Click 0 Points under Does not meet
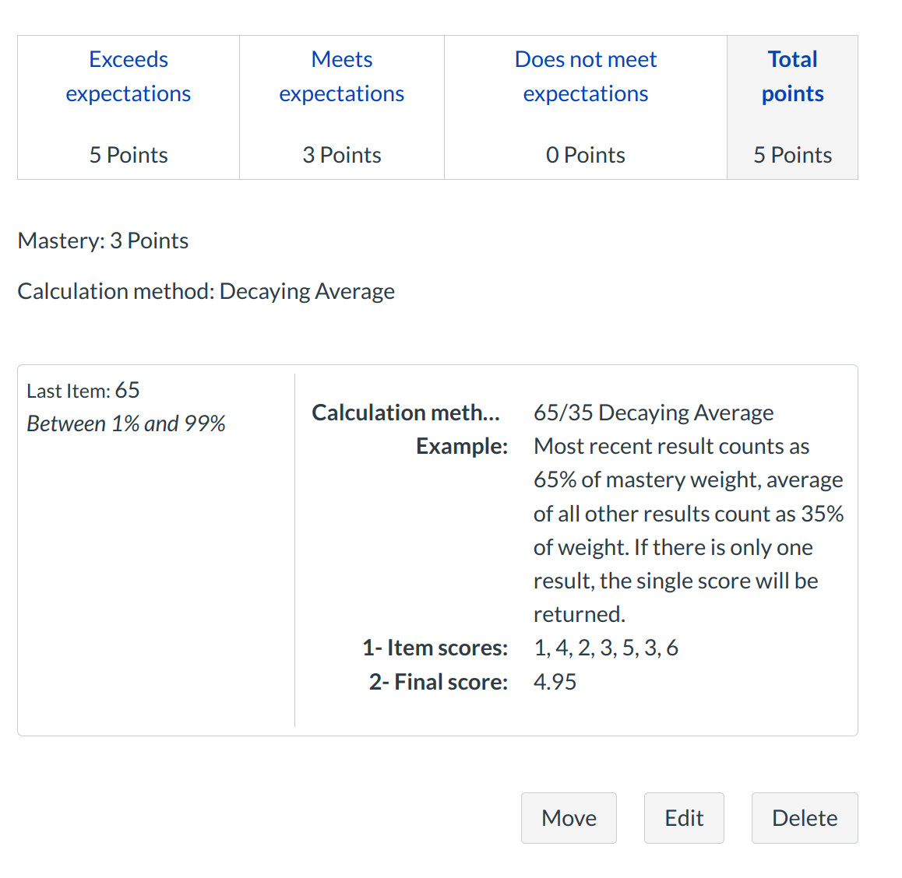 (x=585, y=155)
